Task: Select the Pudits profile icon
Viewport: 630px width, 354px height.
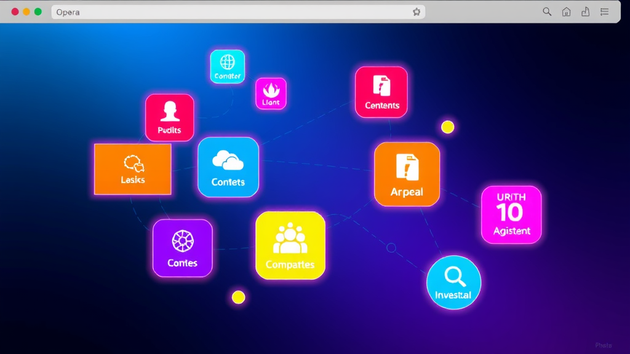Action: point(170,117)
